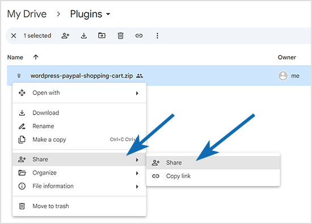
Task: Click the share person-plus icon in toolbar
Action: (65, 36)
